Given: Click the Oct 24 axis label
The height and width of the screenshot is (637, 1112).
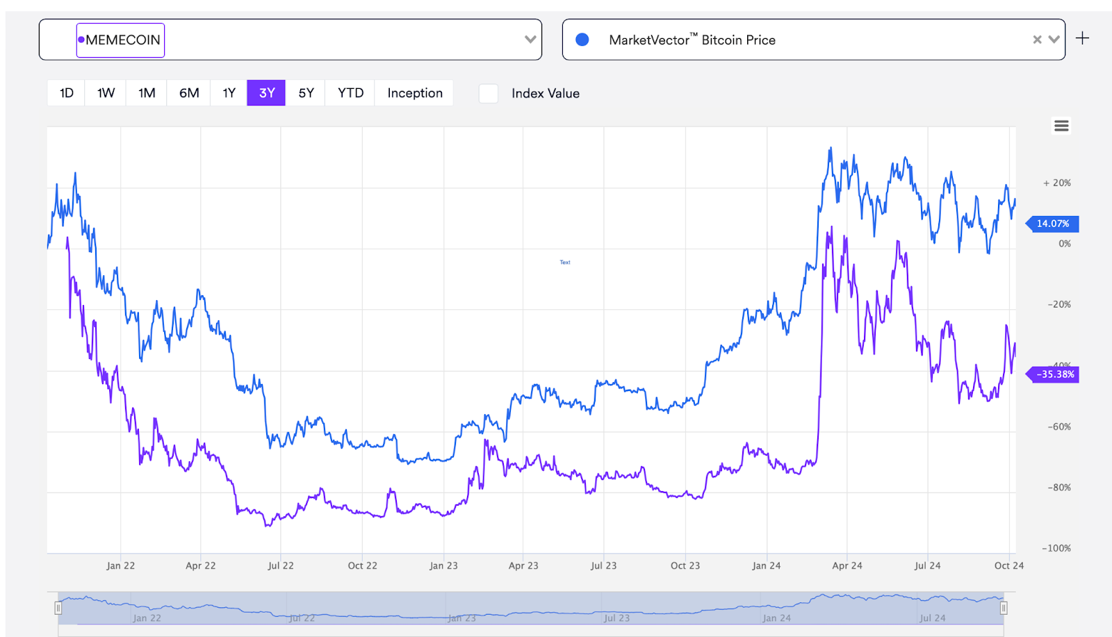Looking at the screenshot, I should coord(1009,565).
